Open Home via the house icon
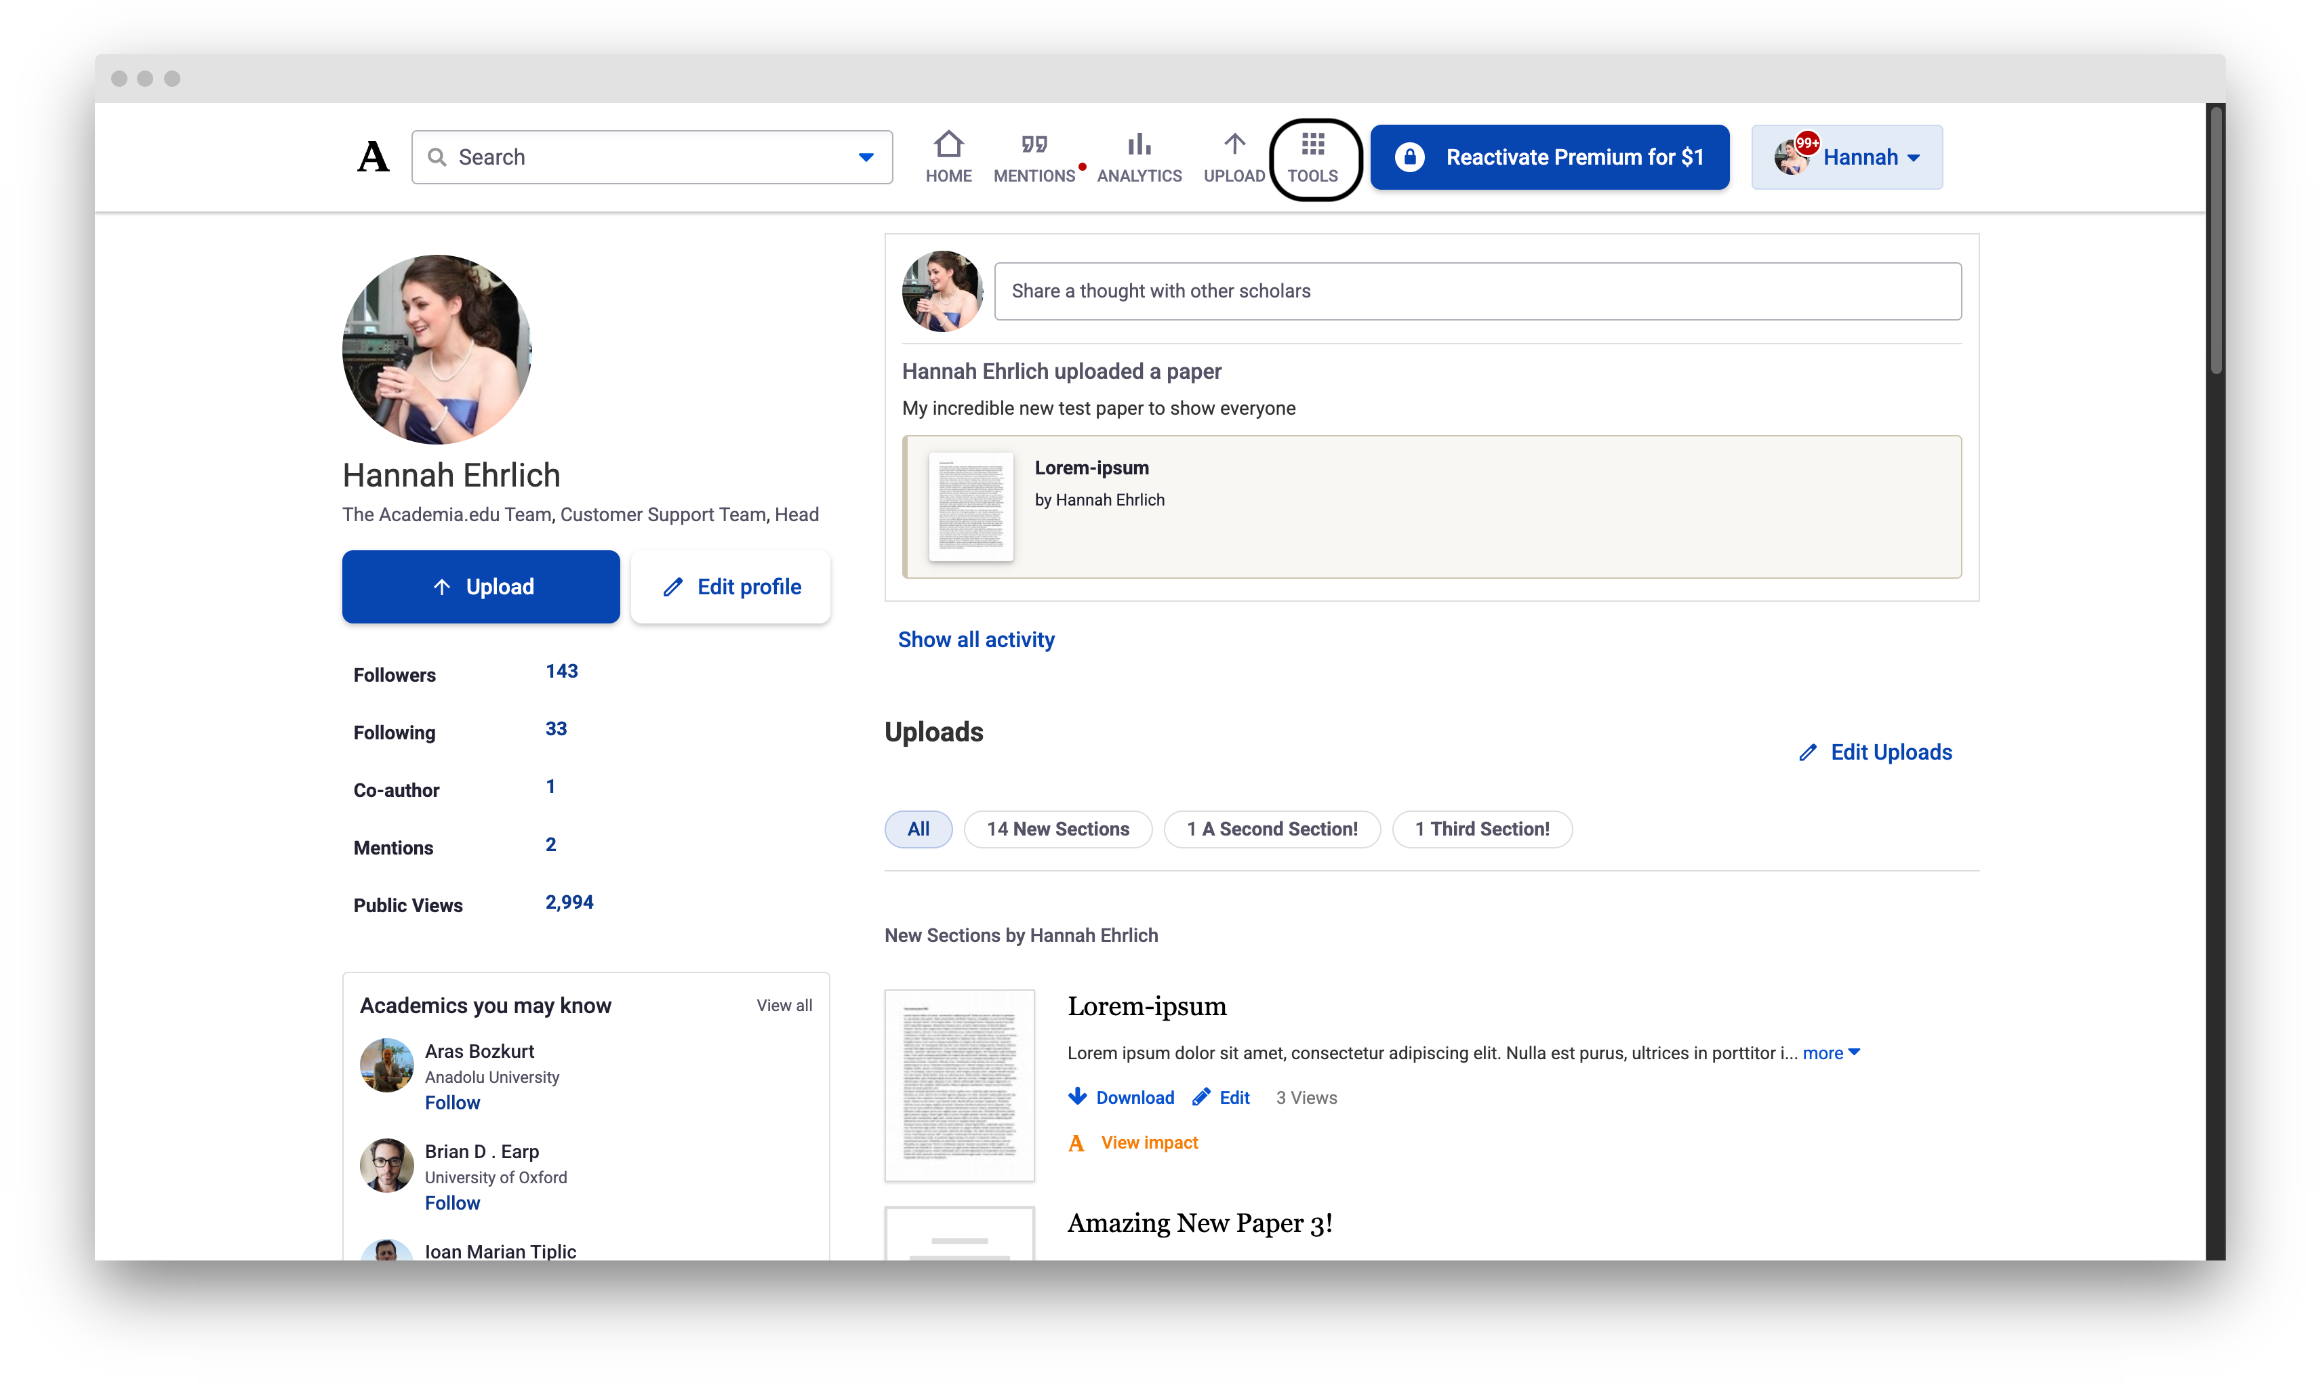Viewport: 2321px width, 1396px height. [x=948, y=144]
